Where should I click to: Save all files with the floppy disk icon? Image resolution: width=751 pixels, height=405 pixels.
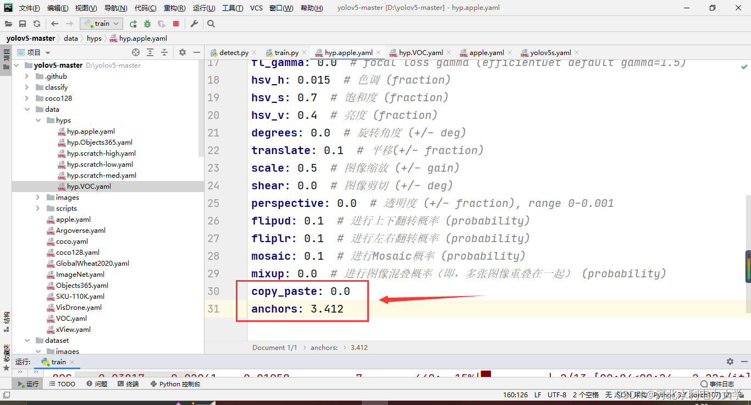point(23,24)
